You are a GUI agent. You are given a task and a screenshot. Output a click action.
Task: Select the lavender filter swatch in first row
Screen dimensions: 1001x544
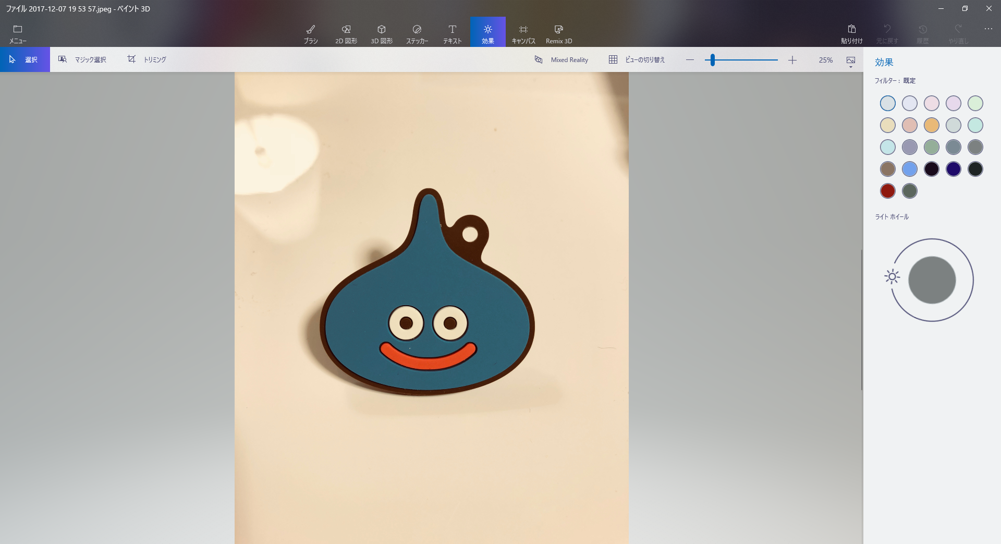coord(910,103)
